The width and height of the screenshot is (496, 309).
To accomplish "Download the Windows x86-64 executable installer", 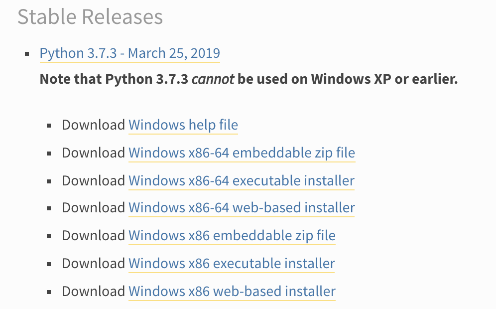I will (x=241, y=181).
